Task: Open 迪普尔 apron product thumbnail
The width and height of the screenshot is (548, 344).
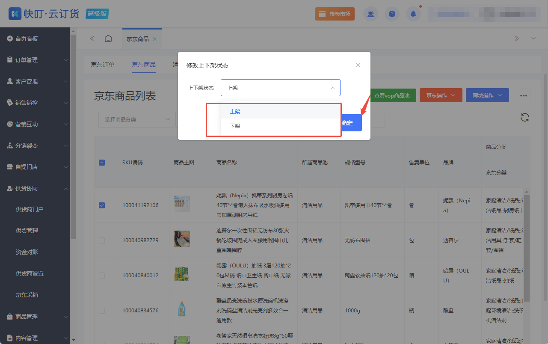Action: (x=182, y=239)
